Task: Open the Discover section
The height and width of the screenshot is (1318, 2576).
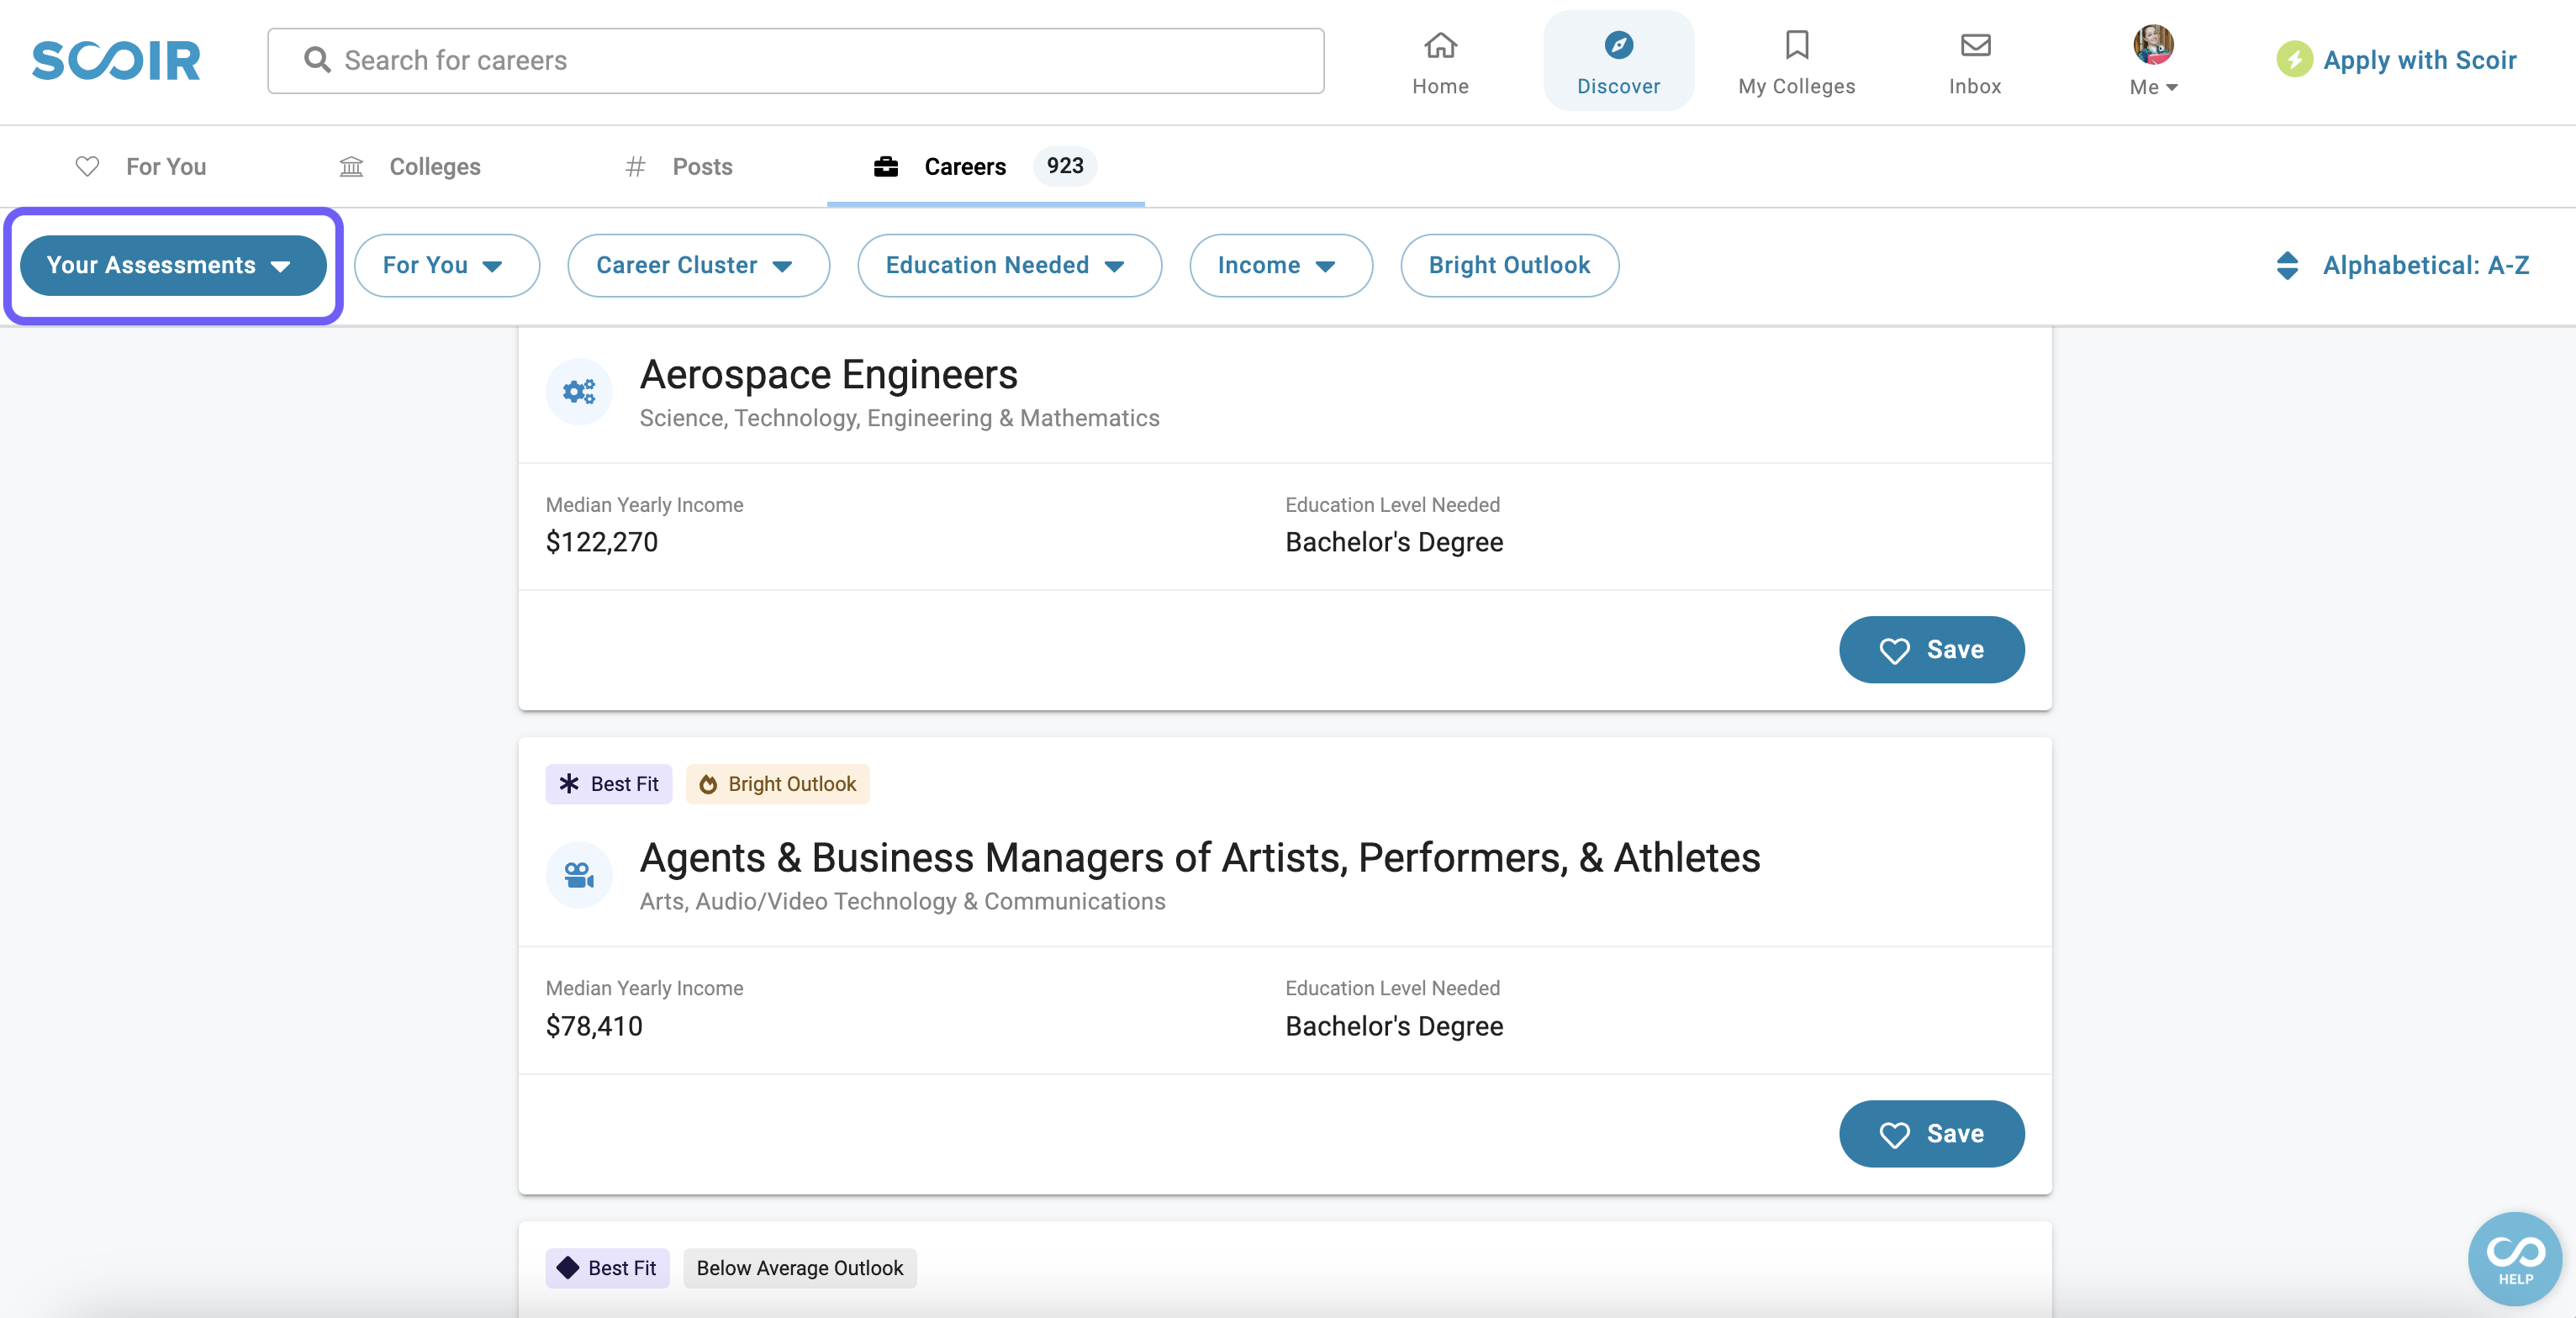Action: pyautogui.click(x=1618, y=63)
